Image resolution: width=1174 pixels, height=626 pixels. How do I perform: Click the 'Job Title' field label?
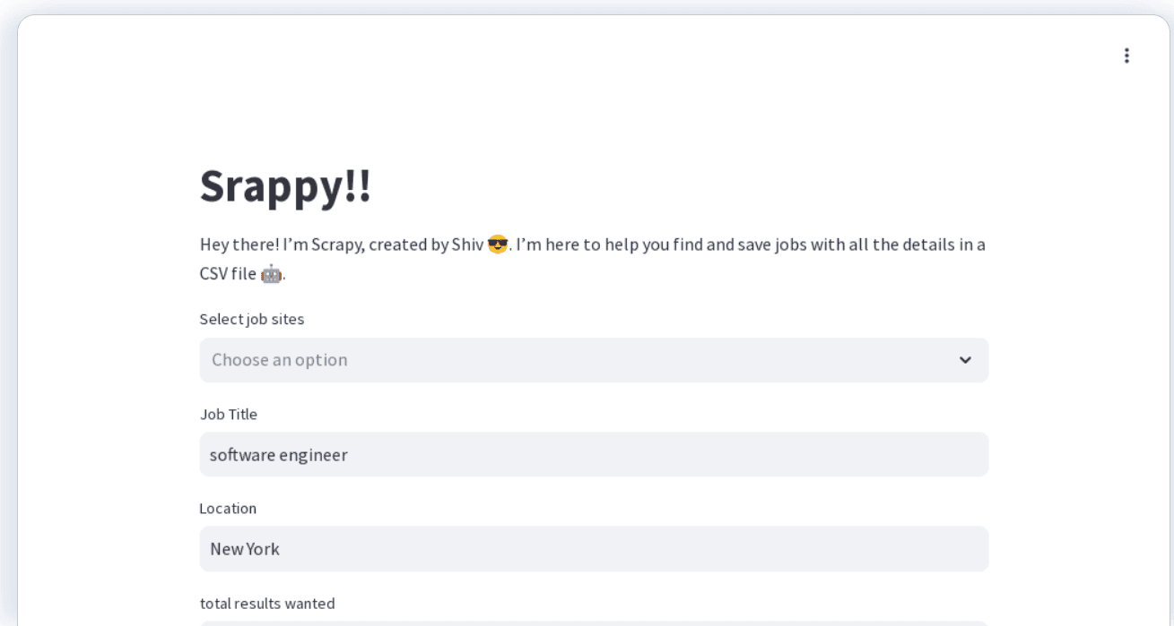228,414
